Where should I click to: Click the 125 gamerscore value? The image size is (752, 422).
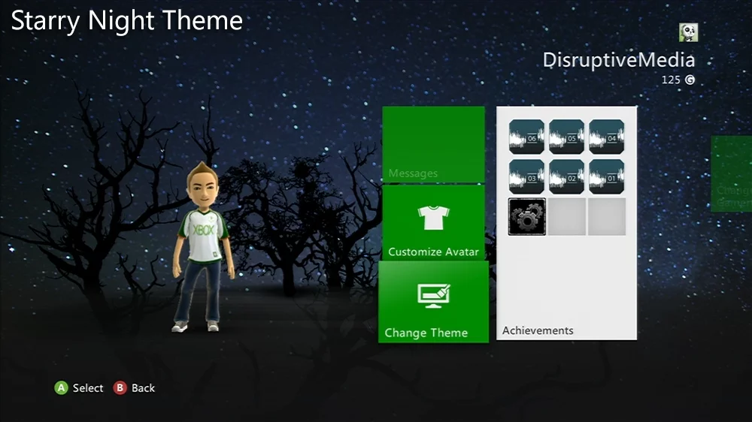click(671, 80)
